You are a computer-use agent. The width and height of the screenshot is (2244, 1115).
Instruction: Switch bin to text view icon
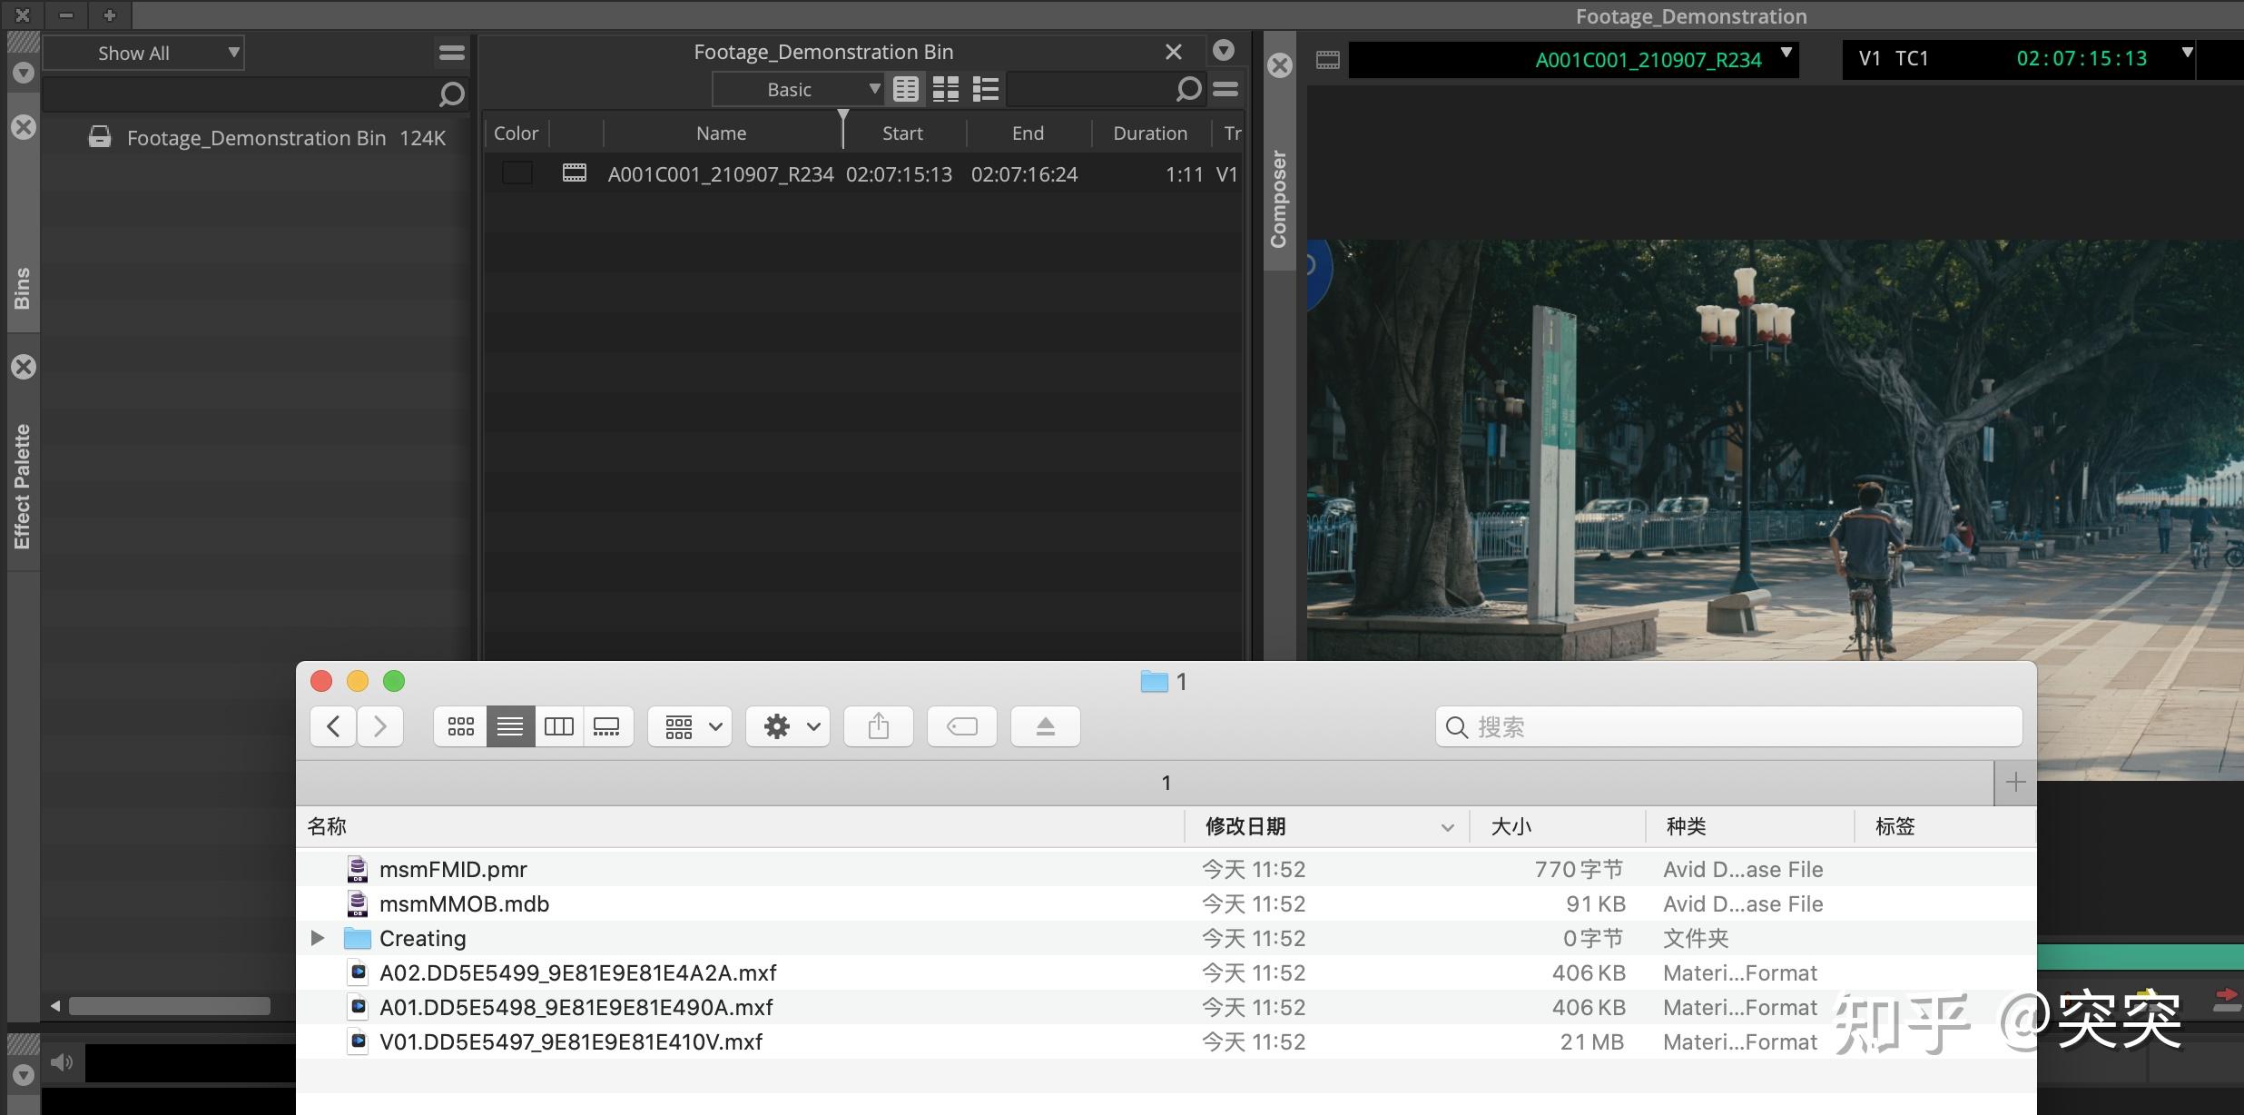[x=906, y=89]
